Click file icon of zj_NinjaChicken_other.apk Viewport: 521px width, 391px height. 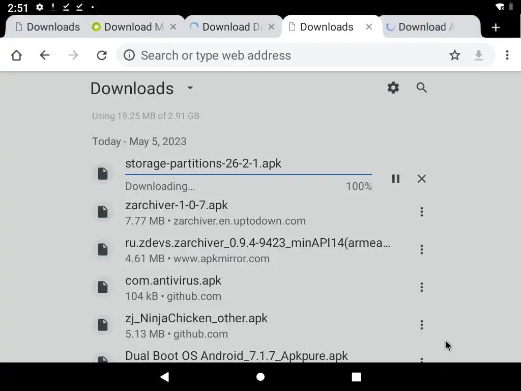103,324
